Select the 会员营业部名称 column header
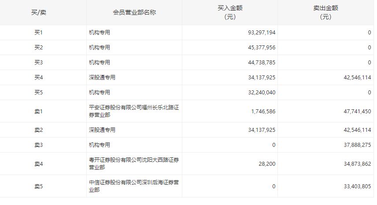The width and height of the screenshot is (377, 205). coord(134,12)
